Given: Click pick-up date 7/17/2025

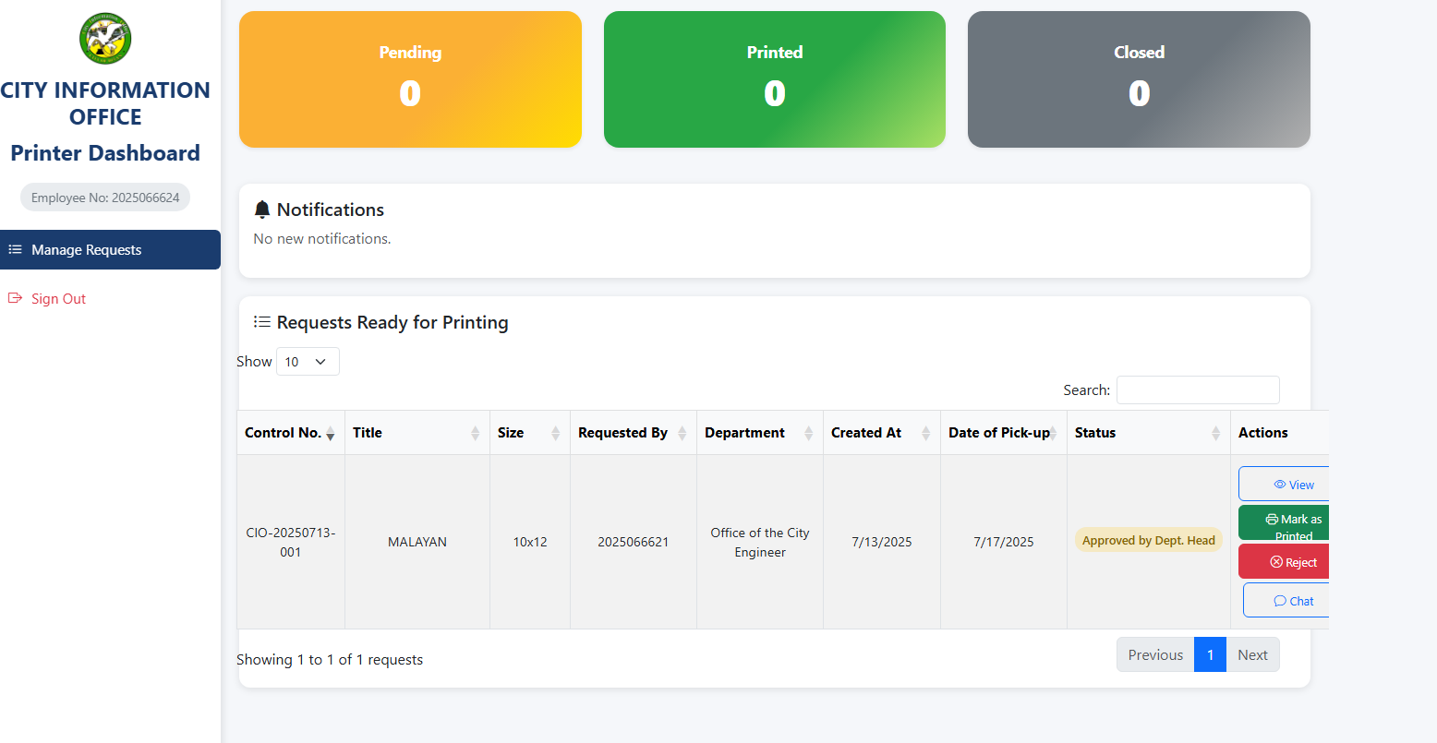Looking at the screenshot, I should tap(1004, 542).
